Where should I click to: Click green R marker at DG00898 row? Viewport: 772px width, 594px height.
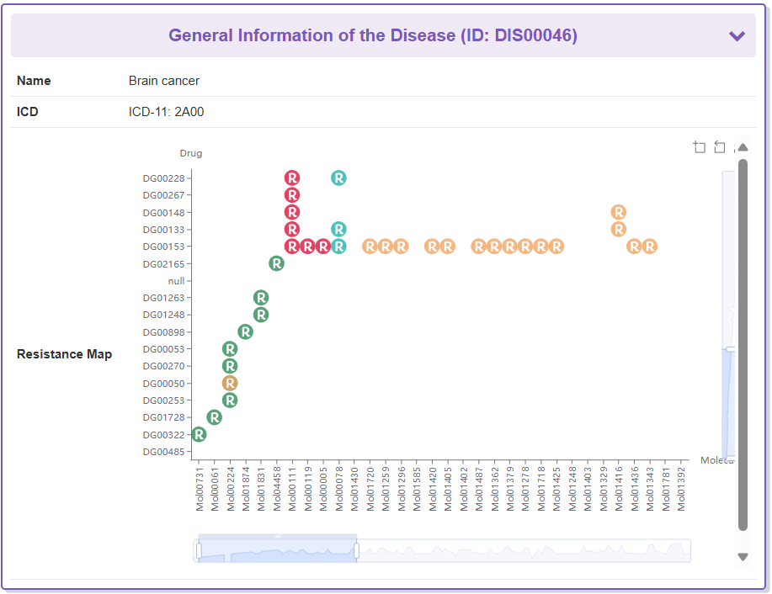[245, 331]
